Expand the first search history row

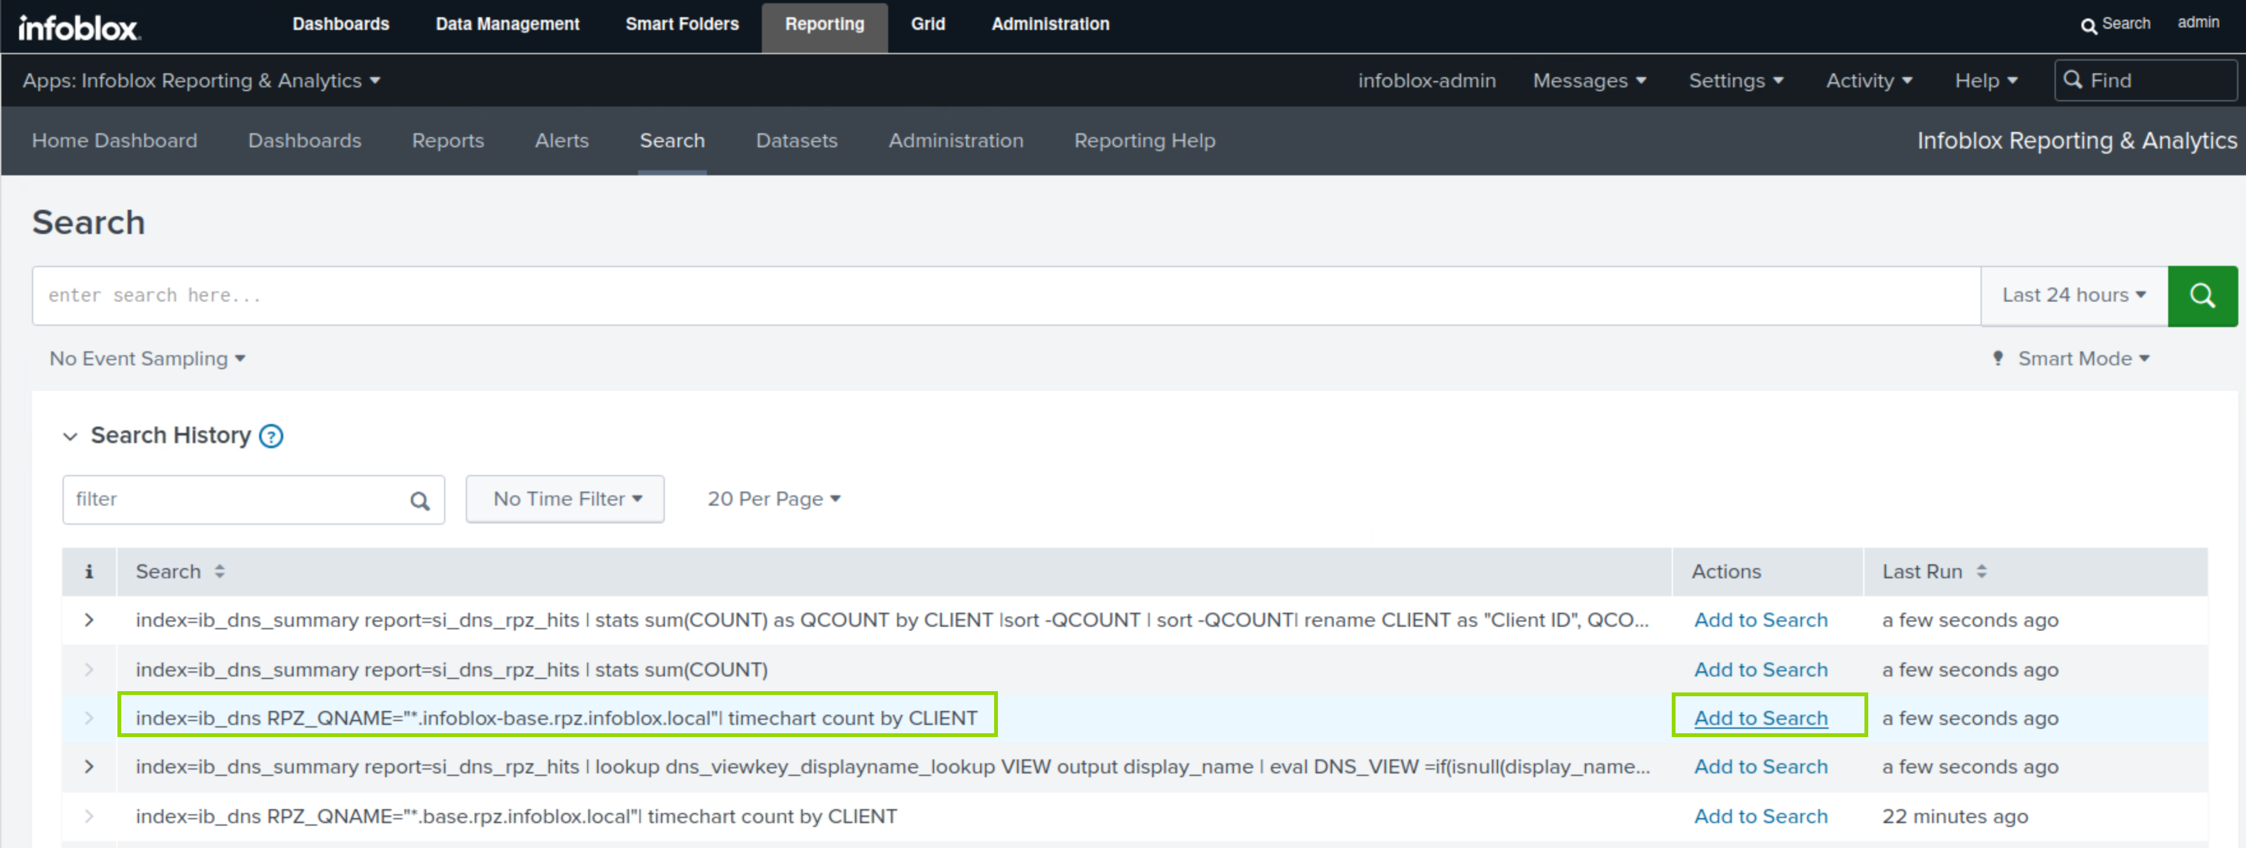(89, 620)
